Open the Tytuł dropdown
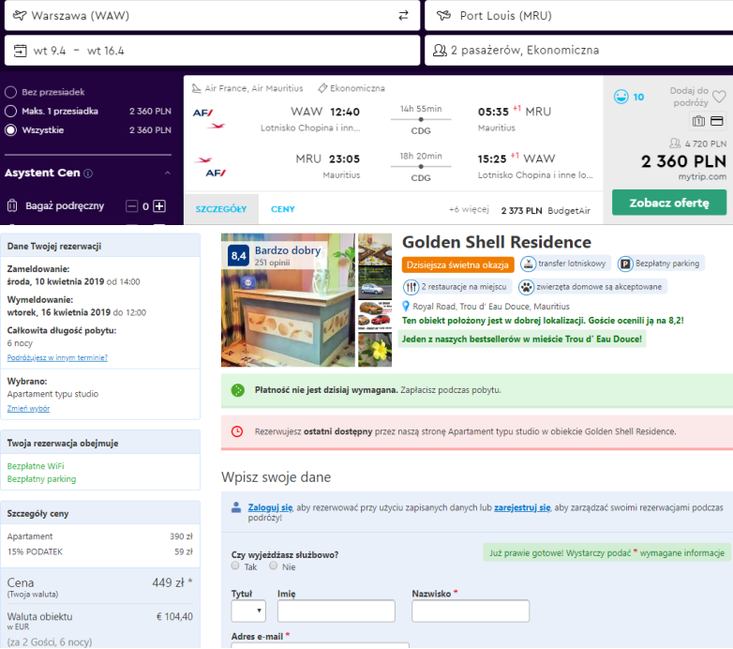 (248, 611)
